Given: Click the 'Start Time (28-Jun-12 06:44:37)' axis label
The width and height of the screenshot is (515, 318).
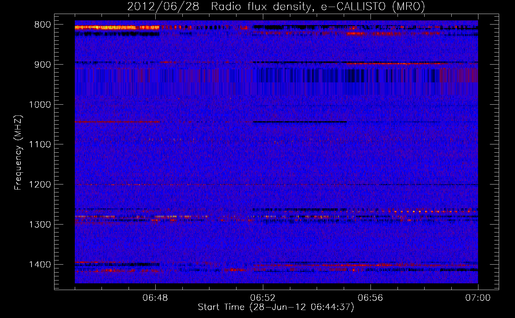Looking at the screenshot, I should (276, 307).
